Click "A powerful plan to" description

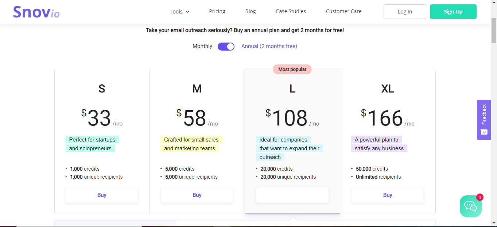point(376,140)
